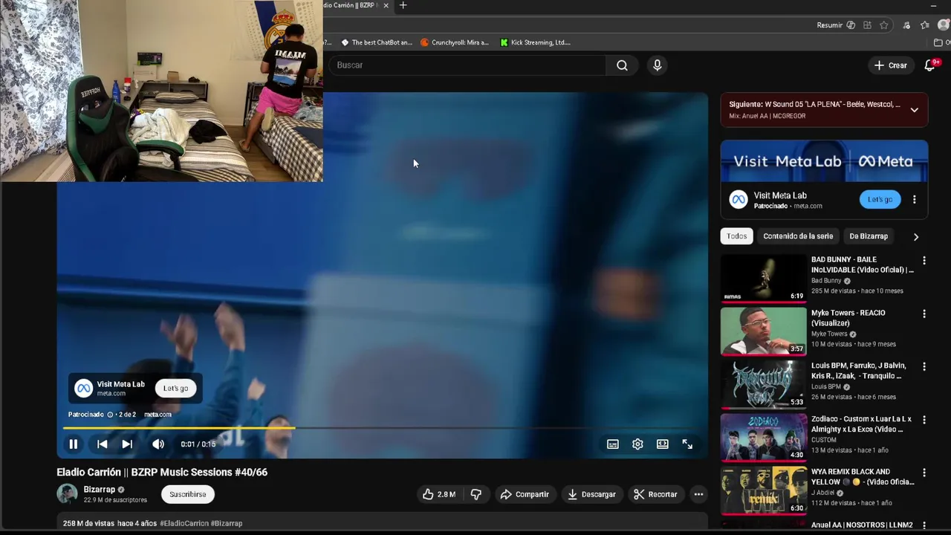Viewport: 951px width, 535px height.
Task: Click Let's go on player ad overlay
Action: point(176,388)
